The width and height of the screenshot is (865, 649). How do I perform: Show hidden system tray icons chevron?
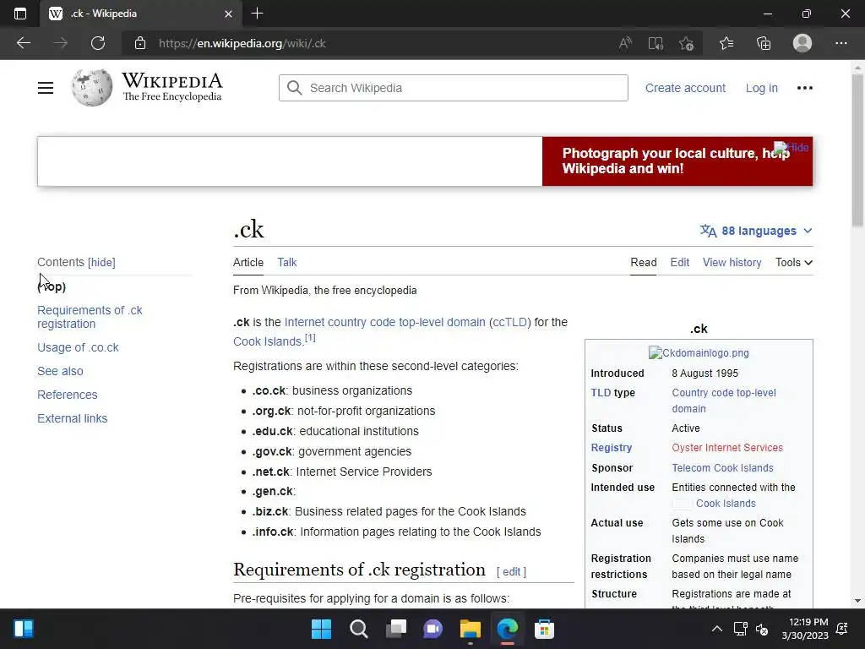click(716, 629)
